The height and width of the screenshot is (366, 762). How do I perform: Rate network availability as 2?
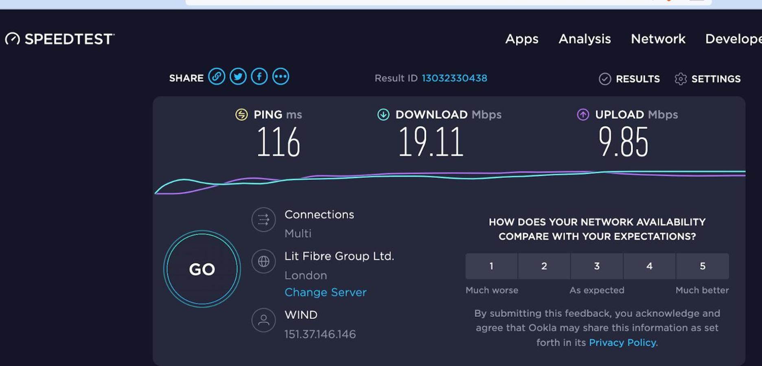point(544,266)
